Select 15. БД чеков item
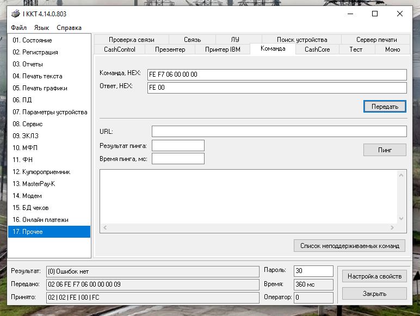This screenshot has height=316, width=420. (50, 208)
